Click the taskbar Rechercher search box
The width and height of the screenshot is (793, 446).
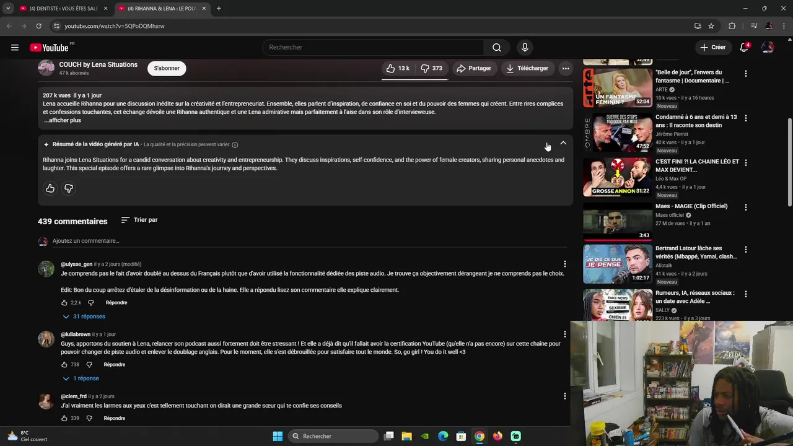click(x=334, y=436)
